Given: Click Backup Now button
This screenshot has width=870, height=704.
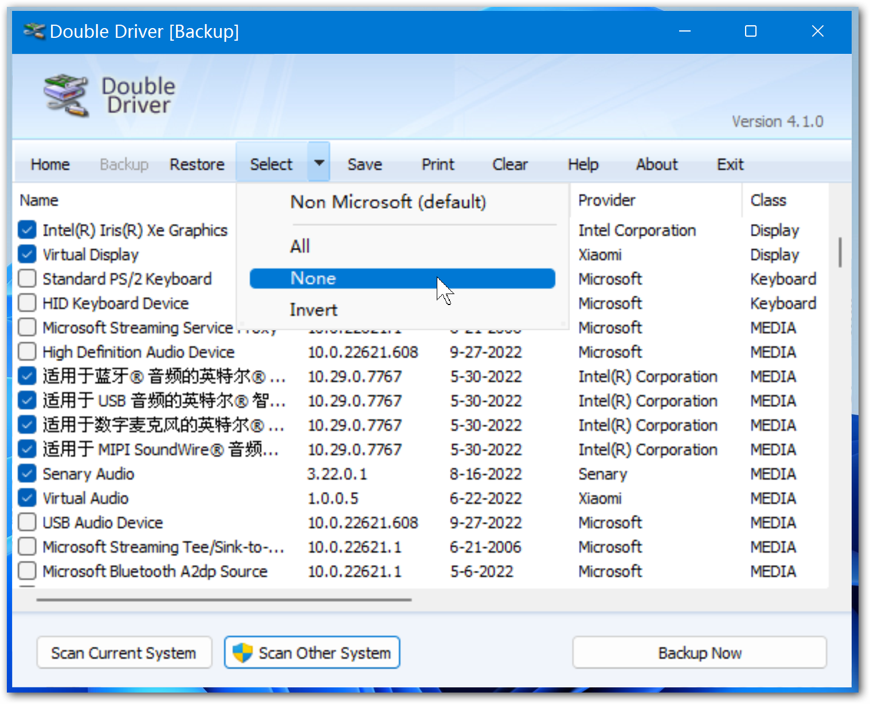Looking at the screenshot, I should (x=699, y=652).
